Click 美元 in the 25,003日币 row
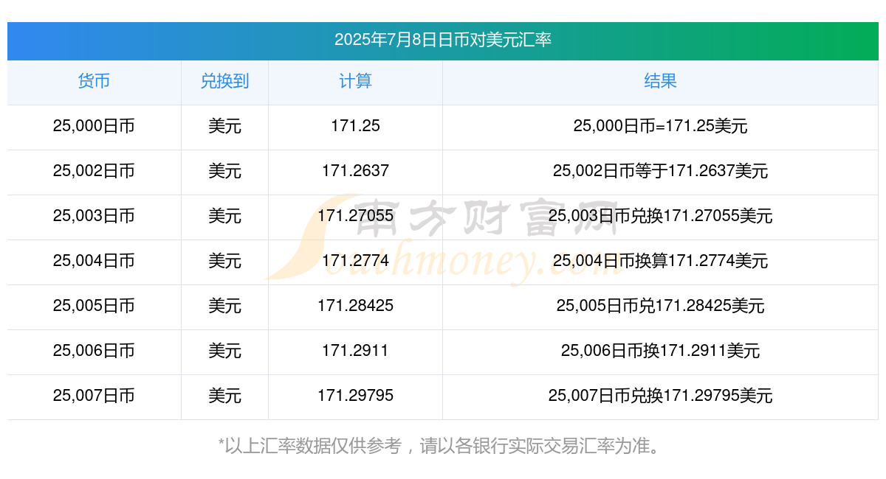This screenshot has width=886, height=479. pyautogui.click(x=224, y=216)
